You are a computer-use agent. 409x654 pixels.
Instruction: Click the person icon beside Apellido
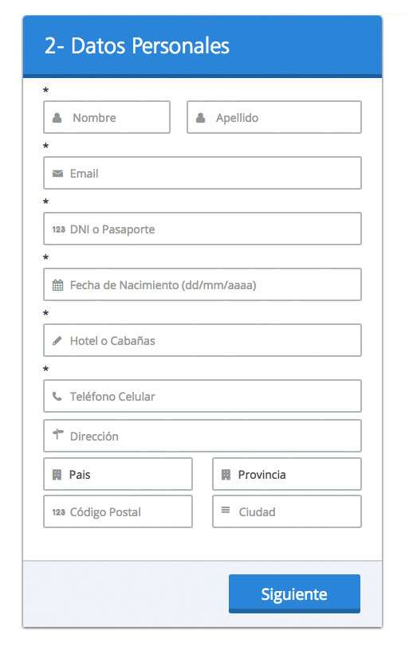tap(201, 118)
